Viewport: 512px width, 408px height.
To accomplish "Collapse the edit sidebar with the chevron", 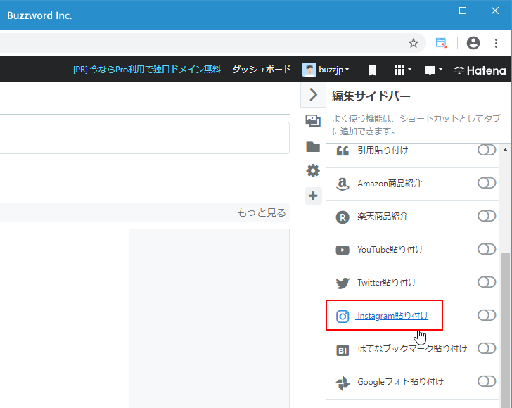I will coord(313,95).
